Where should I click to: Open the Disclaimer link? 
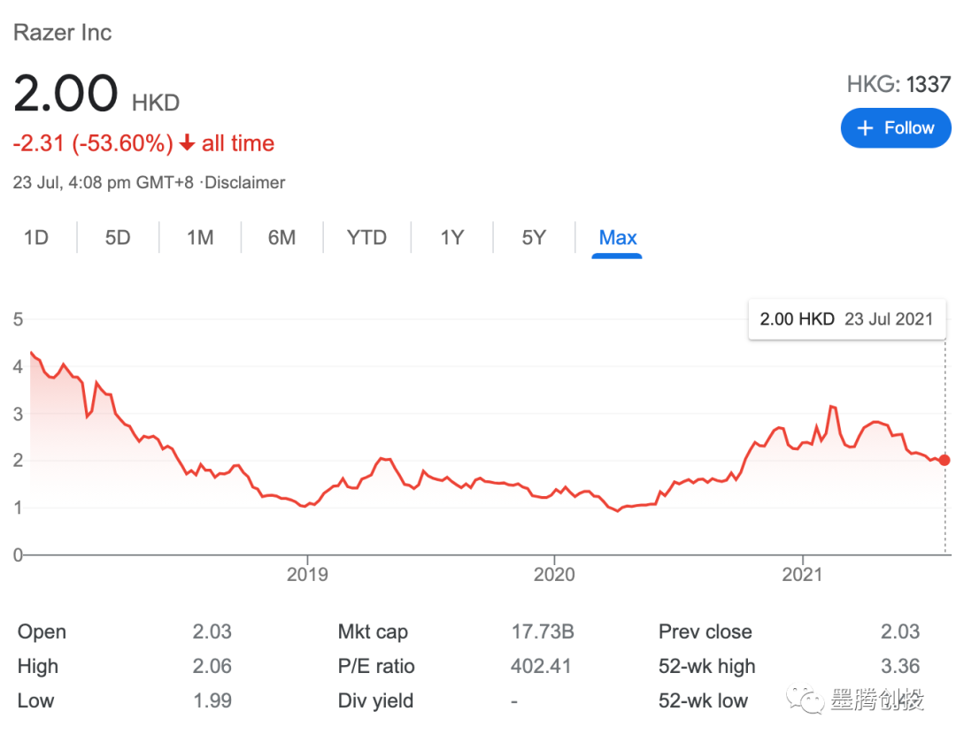click(245, 183)
